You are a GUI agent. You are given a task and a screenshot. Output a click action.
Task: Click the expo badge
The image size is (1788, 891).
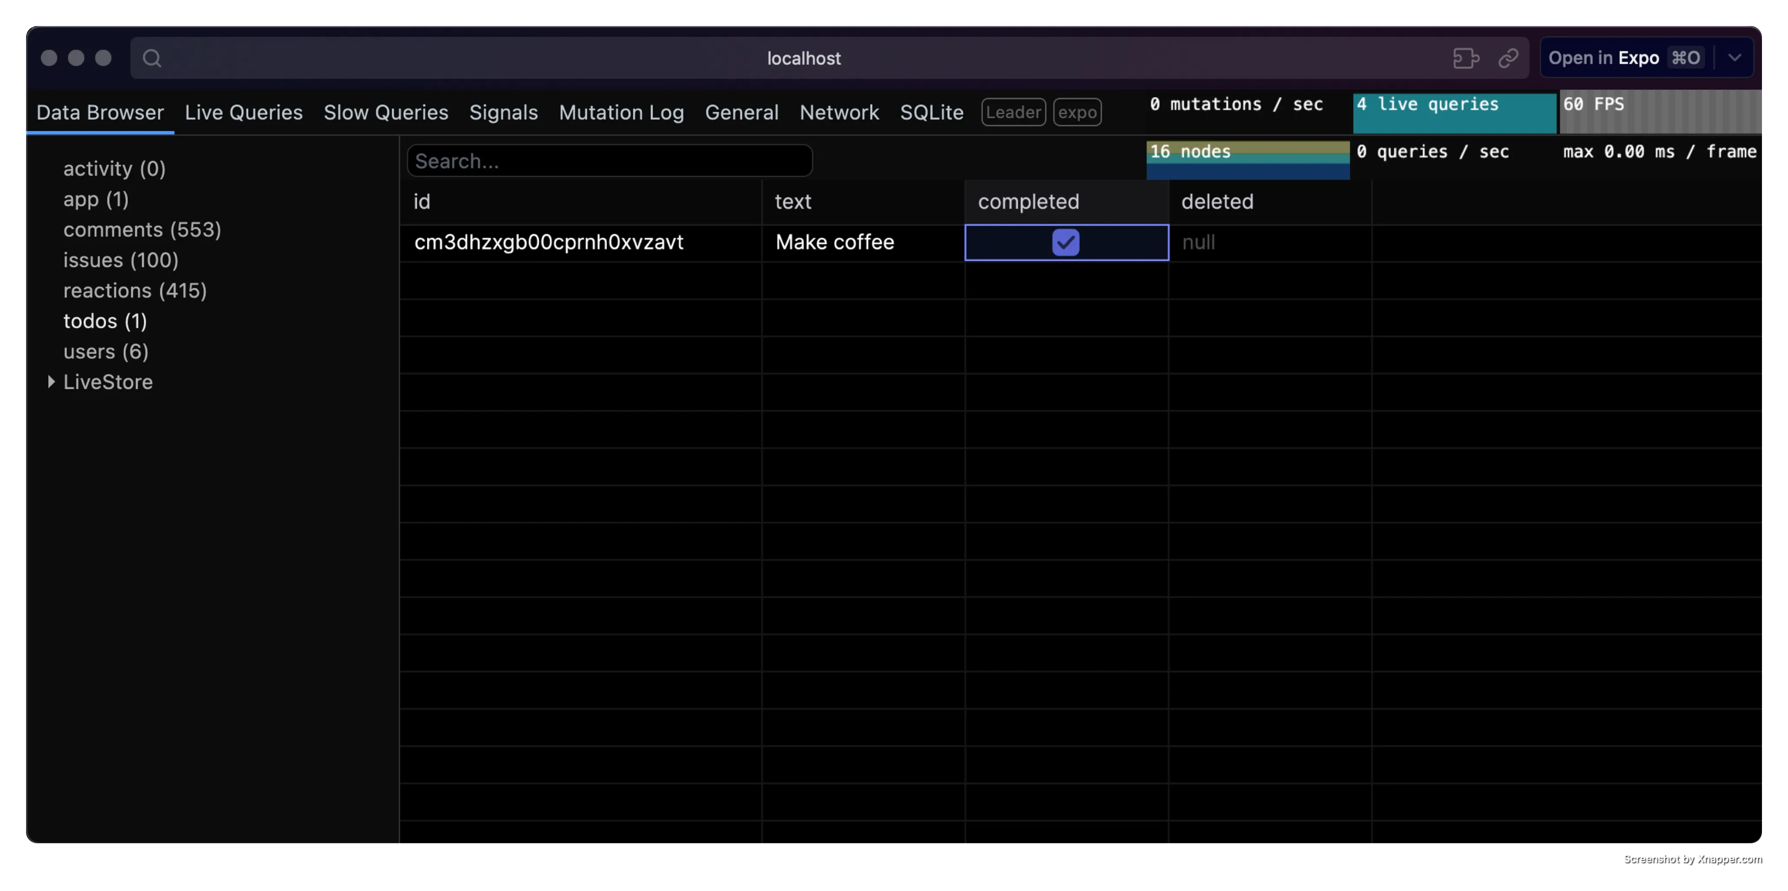coord(1077,112)
